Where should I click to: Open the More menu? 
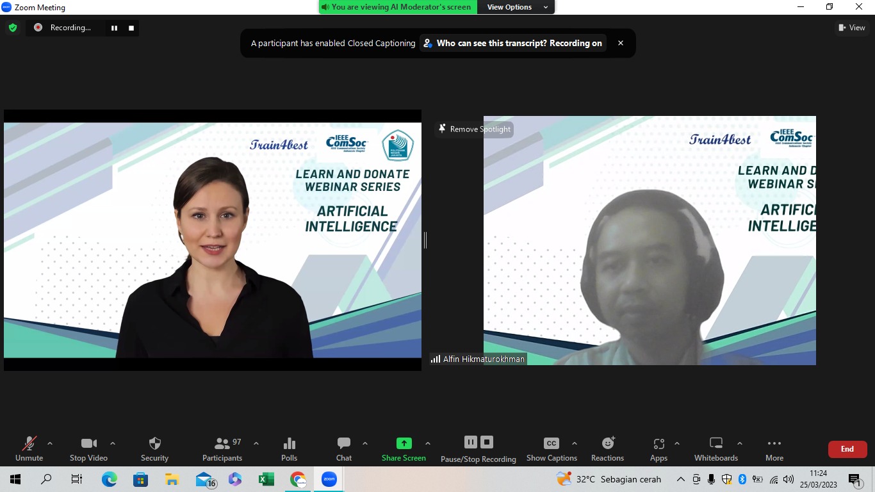pos(774,443)
